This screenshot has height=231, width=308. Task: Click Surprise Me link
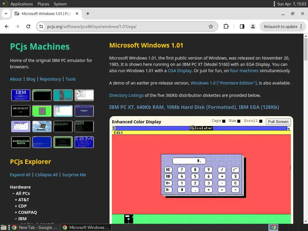[74, 175]
